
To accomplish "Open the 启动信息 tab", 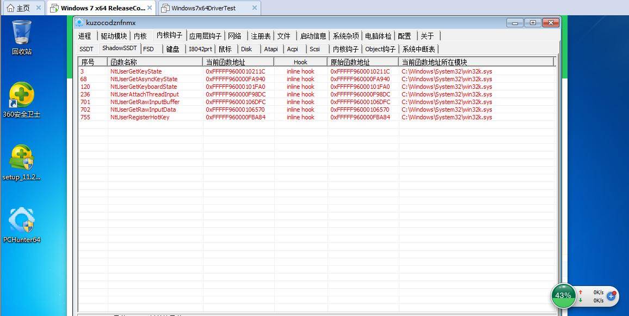I will point(313,36).
